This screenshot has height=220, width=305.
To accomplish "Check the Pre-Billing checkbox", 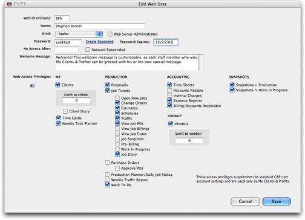I will 117,144.
